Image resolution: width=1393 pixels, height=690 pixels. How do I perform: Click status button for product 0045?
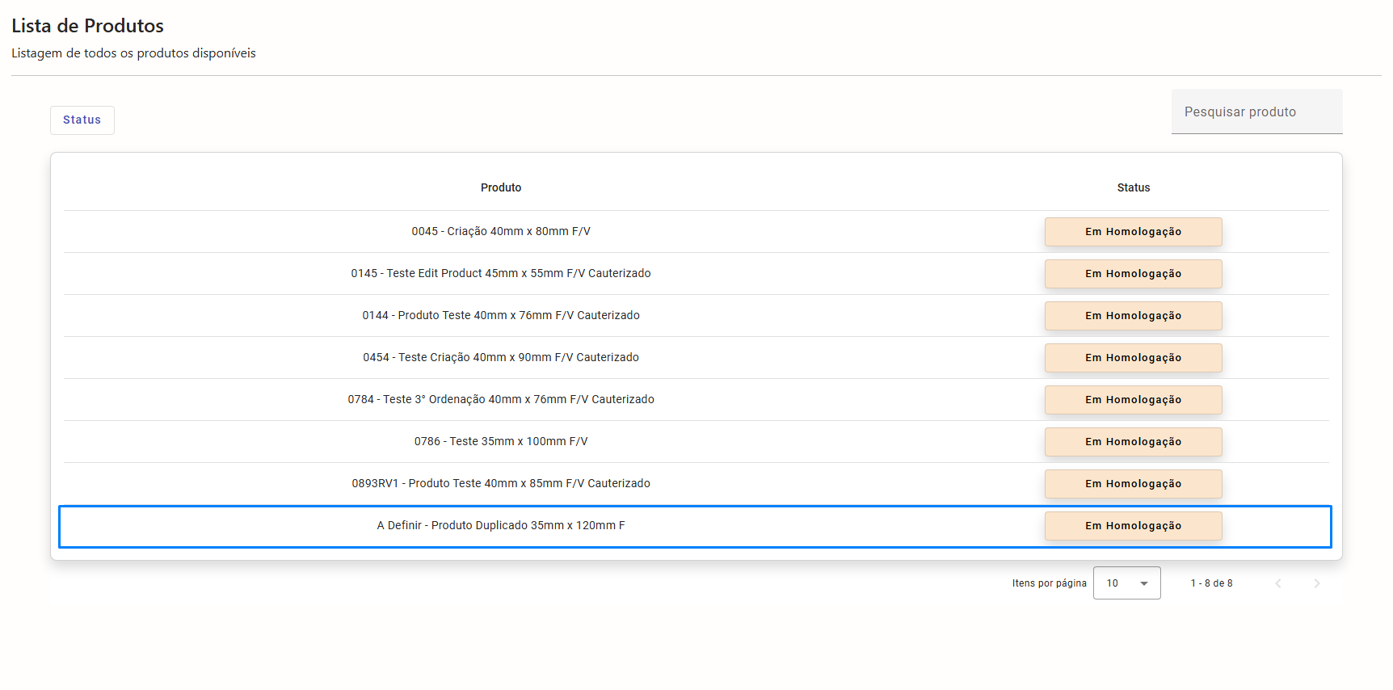click(1133, 232)
